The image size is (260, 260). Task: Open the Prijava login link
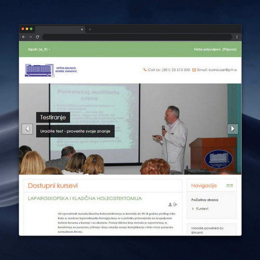pos(229,49)
